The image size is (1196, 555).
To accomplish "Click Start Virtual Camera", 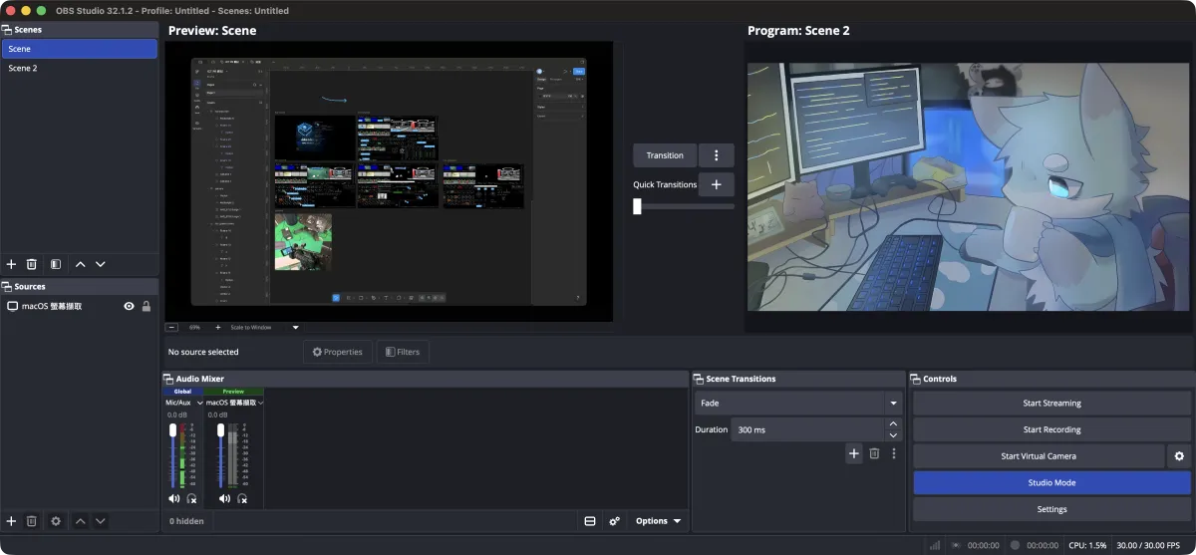I will point(1039,456).
